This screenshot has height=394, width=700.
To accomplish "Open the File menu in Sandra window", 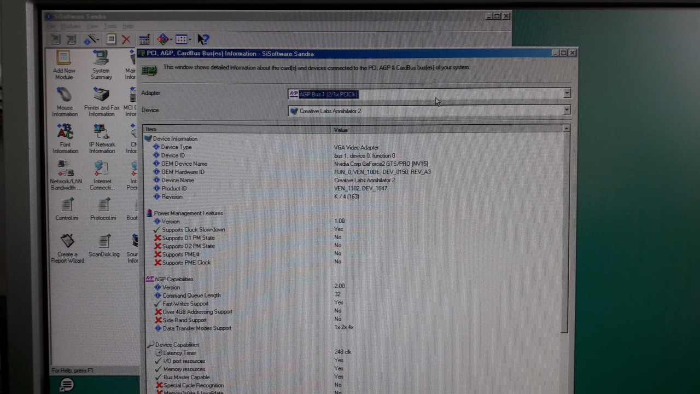I will [x=51, y=26].
